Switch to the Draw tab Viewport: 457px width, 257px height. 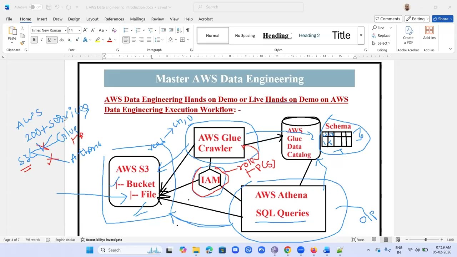click(x=57, y=19)
